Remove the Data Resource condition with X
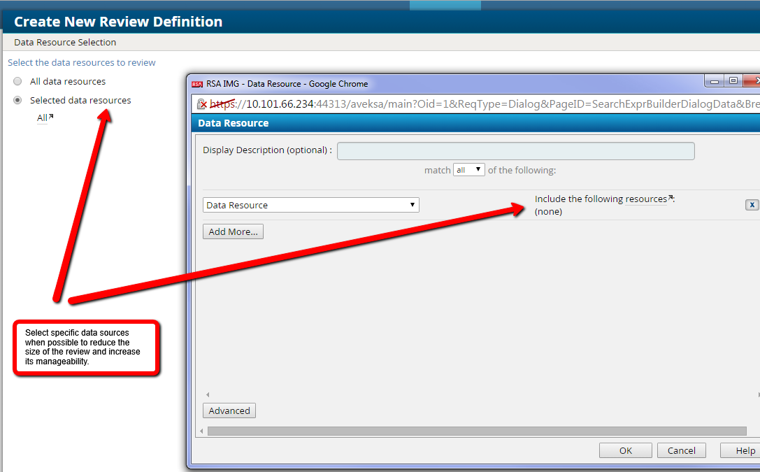 coord(752,205)
